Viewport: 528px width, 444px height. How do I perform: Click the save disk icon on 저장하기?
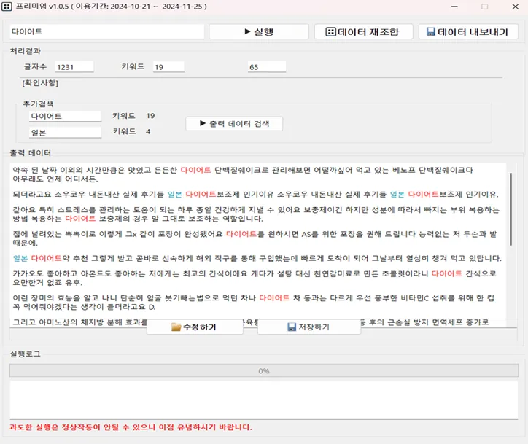[x=292, y=327]
